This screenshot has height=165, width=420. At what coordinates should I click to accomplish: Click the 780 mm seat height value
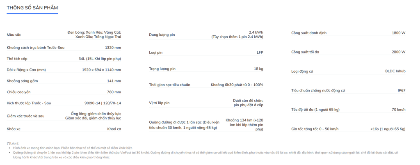tap(114, 92)
